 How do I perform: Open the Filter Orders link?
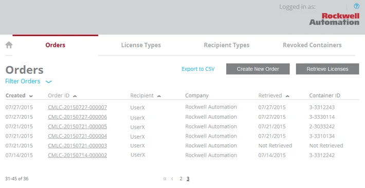(23, 81)
